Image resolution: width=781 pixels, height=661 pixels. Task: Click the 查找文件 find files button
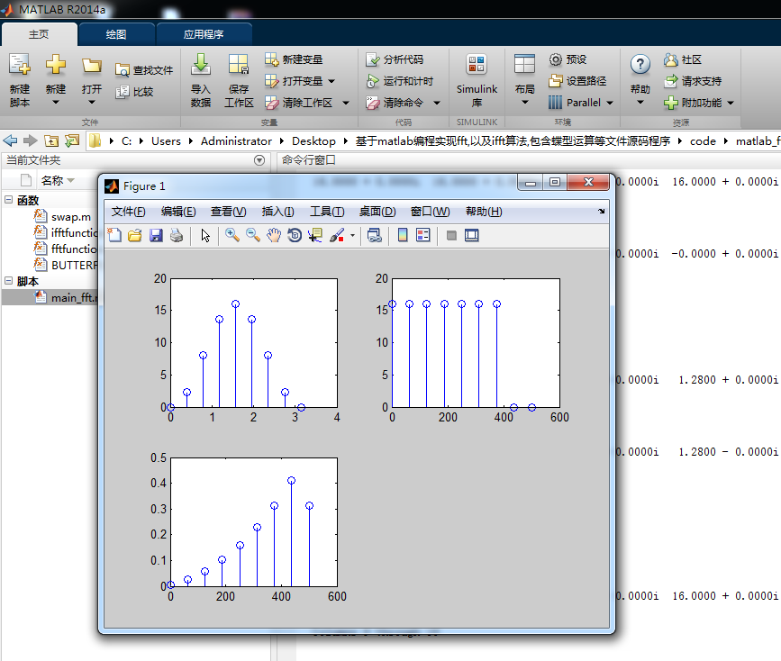(144, 70)
